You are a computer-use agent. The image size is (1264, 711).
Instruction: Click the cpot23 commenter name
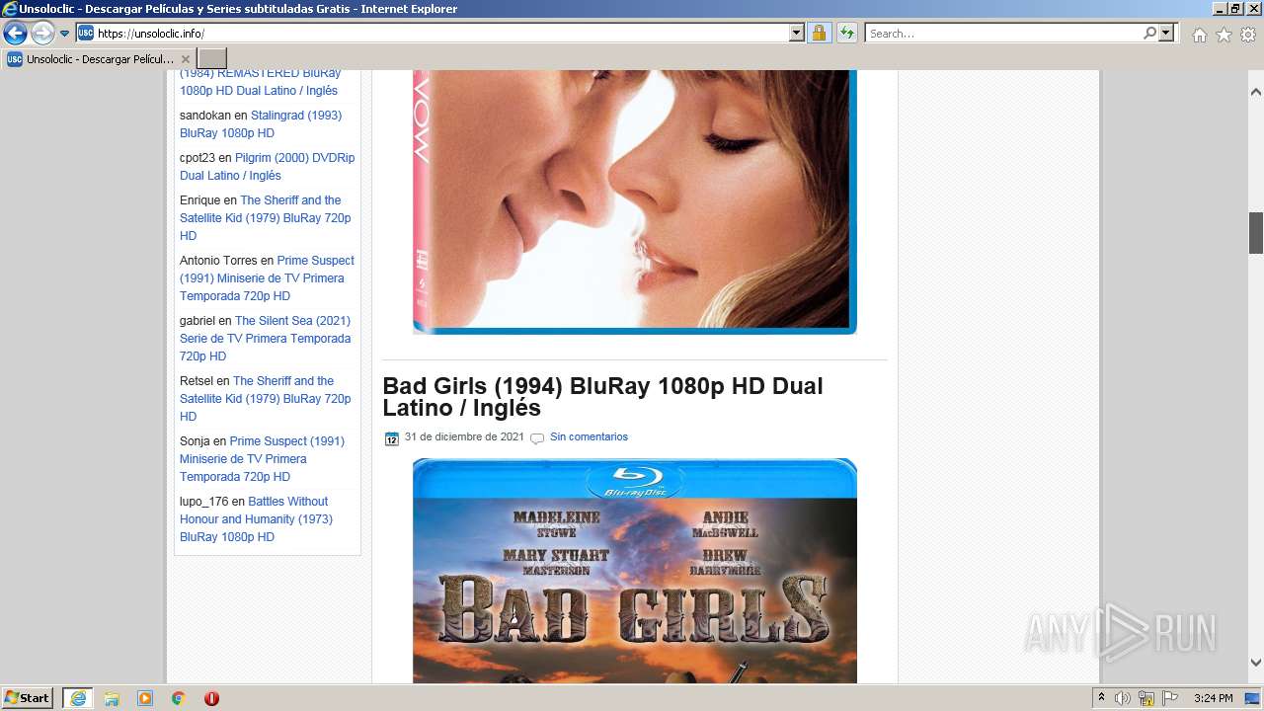click(197, 158)
